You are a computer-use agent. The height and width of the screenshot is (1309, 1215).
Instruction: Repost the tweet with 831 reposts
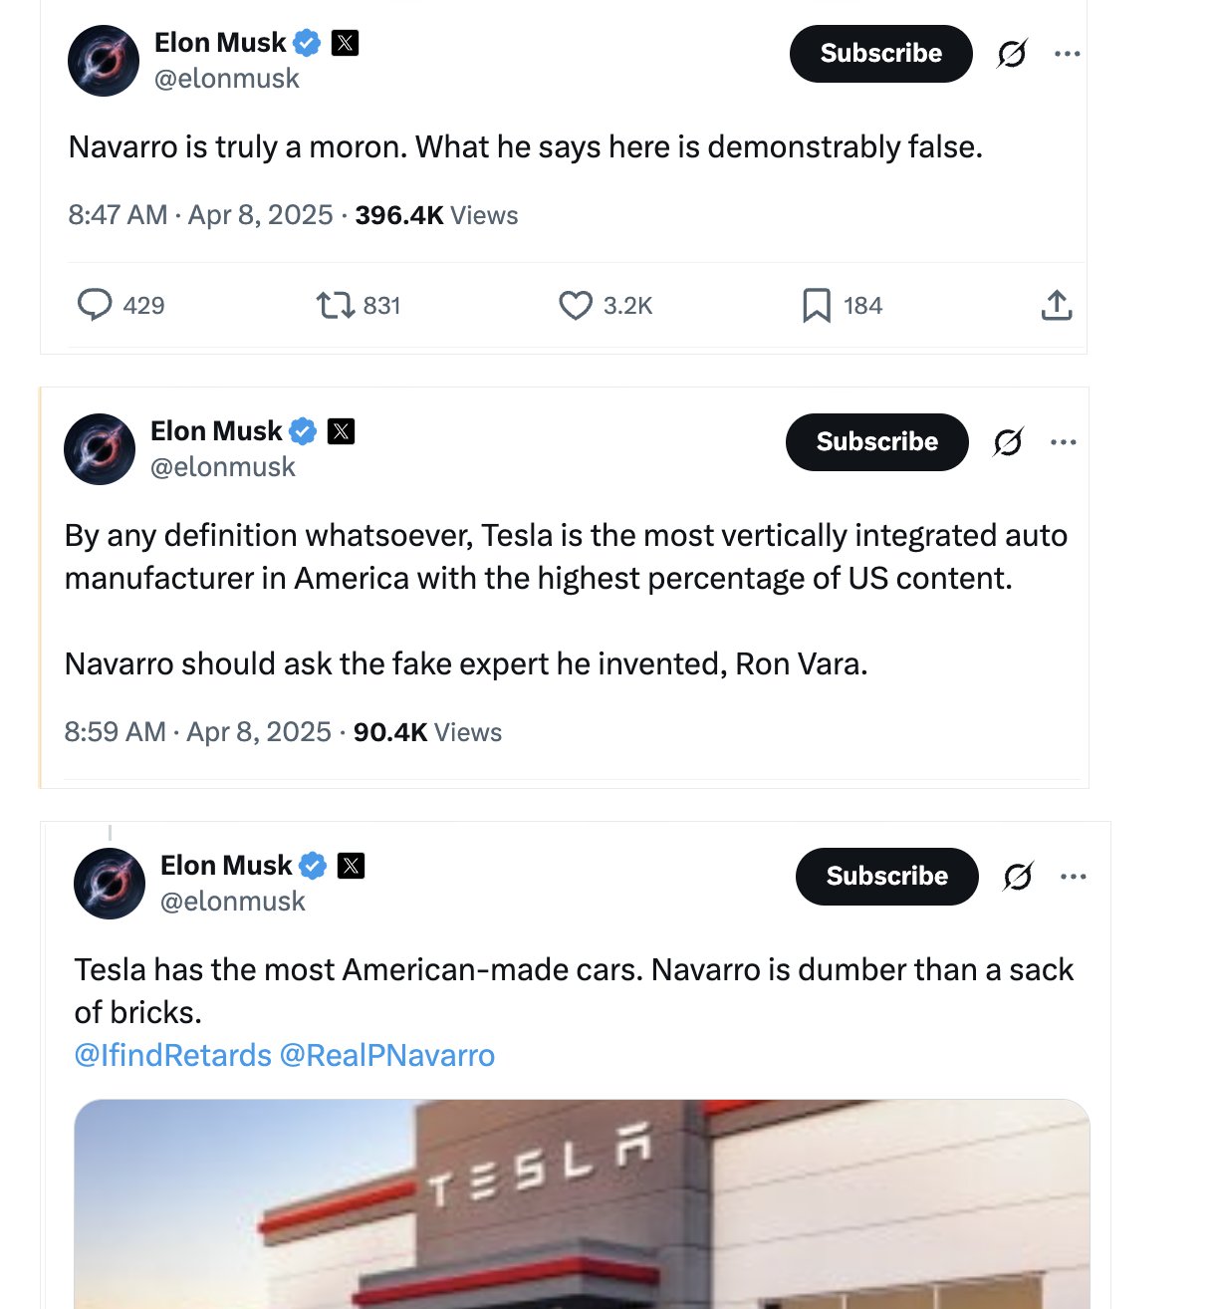(x=336, y=305)
